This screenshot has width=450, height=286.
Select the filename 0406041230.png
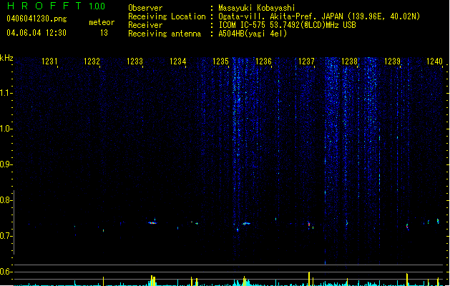pos(36,19)
